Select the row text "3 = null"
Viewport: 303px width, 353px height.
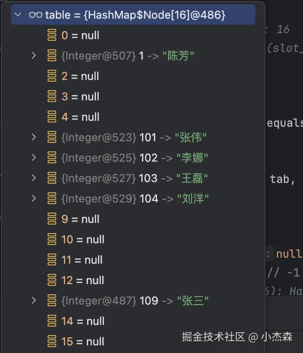point(80,97)
